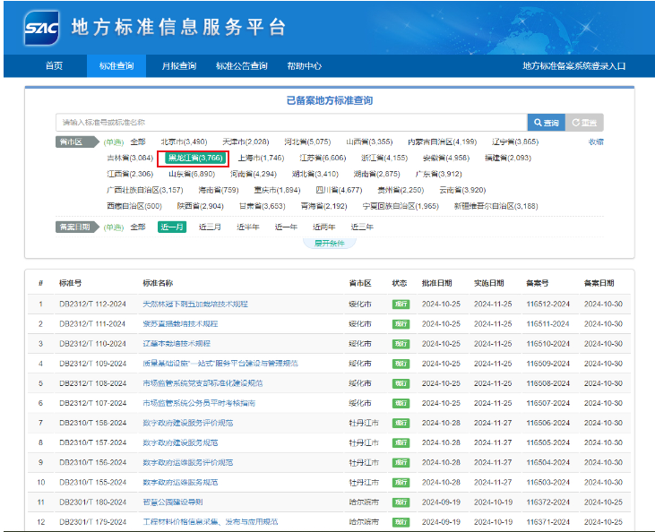Screen dimensions: 655x532
Task: Open standard 数字政府建设服务评价规范
Action: coord(187,423)
